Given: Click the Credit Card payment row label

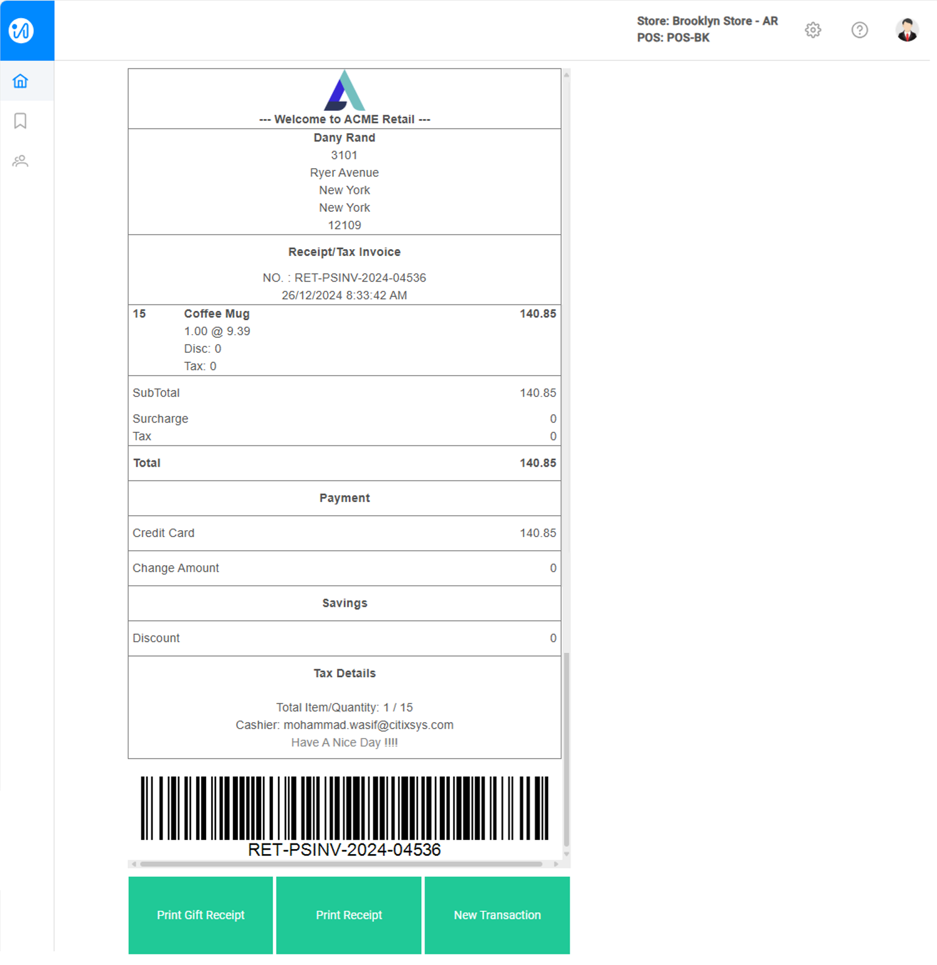Looking at the screenshot, I should pos(164,533).
